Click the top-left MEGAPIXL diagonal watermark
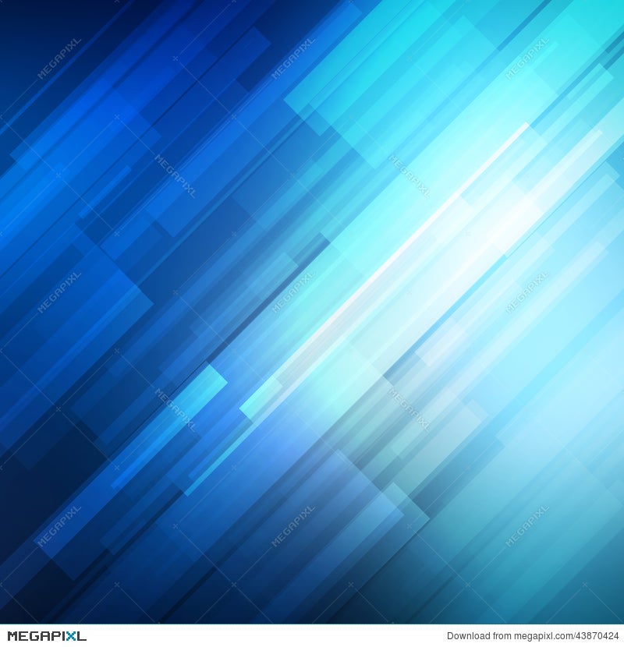The width and height of the screenshot is (624, 647). 58,58
